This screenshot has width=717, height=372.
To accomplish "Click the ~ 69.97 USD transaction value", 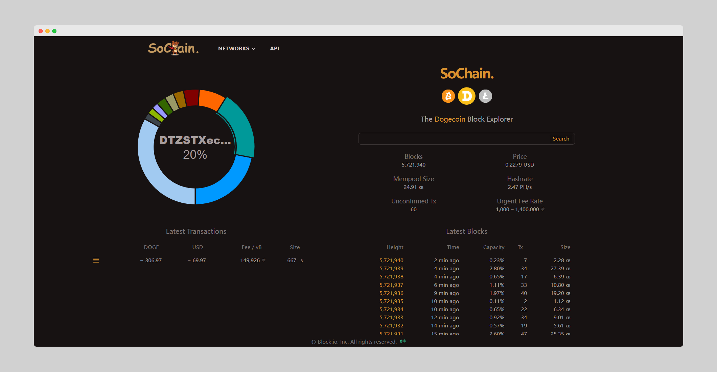I will point(197,261).
